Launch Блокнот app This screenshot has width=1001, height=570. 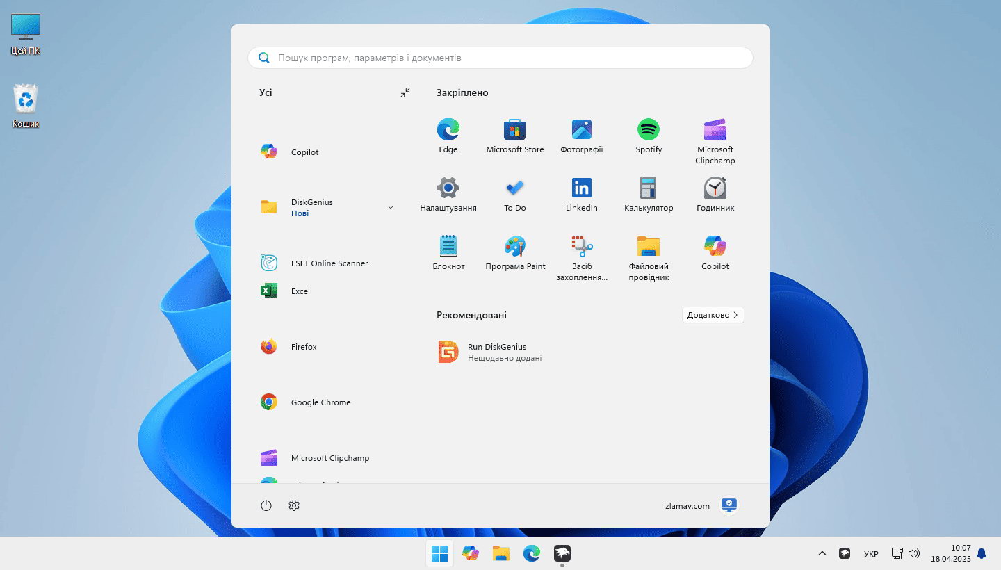(x=448, y=253)
